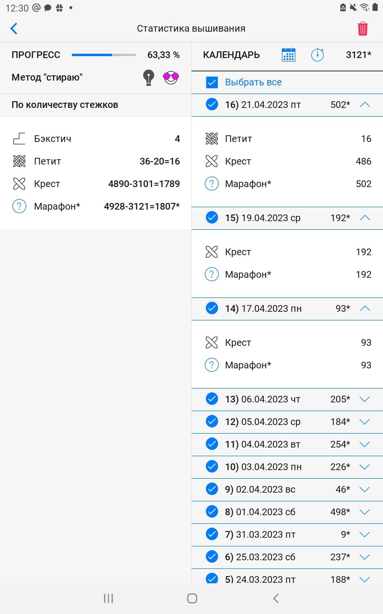383x614 pixels.
Task: Tap the Выбрать все label
Action: tap(253, 82)
